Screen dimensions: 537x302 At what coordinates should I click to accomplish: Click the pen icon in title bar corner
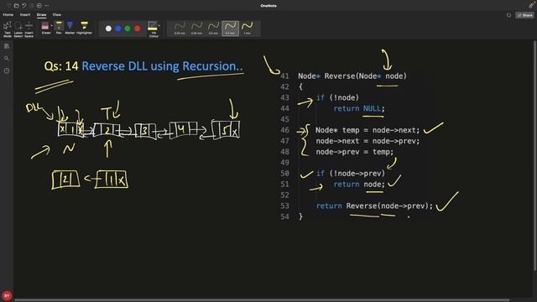[531, 5]
